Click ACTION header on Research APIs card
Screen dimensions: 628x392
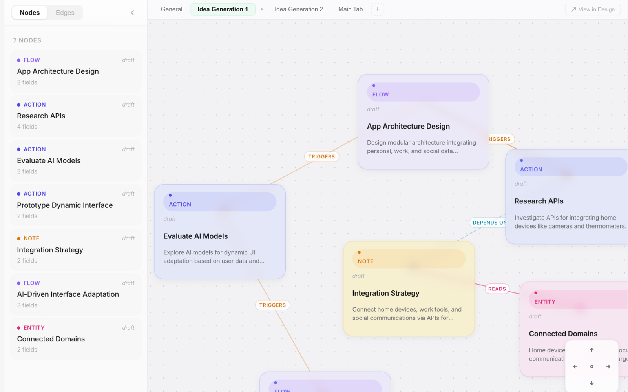click(x=571, y=167)
